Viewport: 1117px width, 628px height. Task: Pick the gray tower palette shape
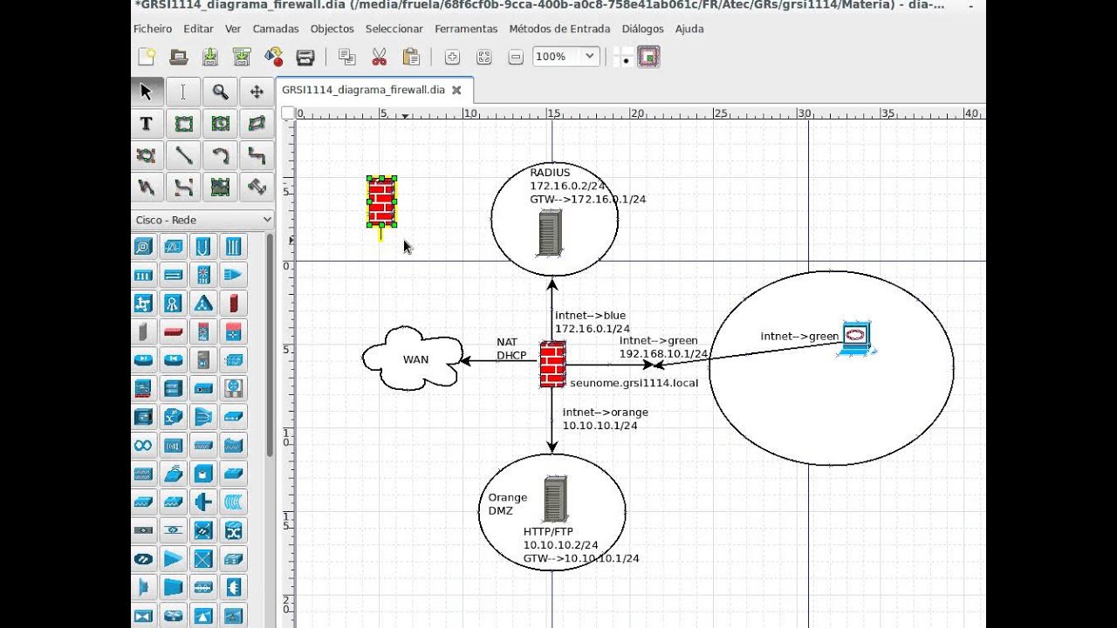coord(144,331)
